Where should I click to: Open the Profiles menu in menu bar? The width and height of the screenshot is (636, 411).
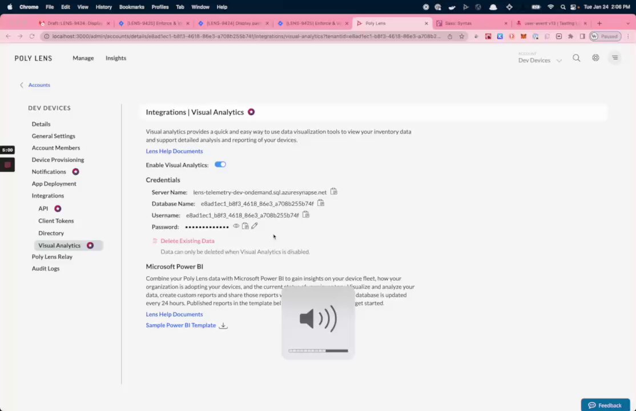click(x=160, y=7)
